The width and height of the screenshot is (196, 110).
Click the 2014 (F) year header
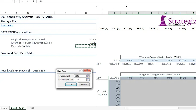[x=140, y=29]
